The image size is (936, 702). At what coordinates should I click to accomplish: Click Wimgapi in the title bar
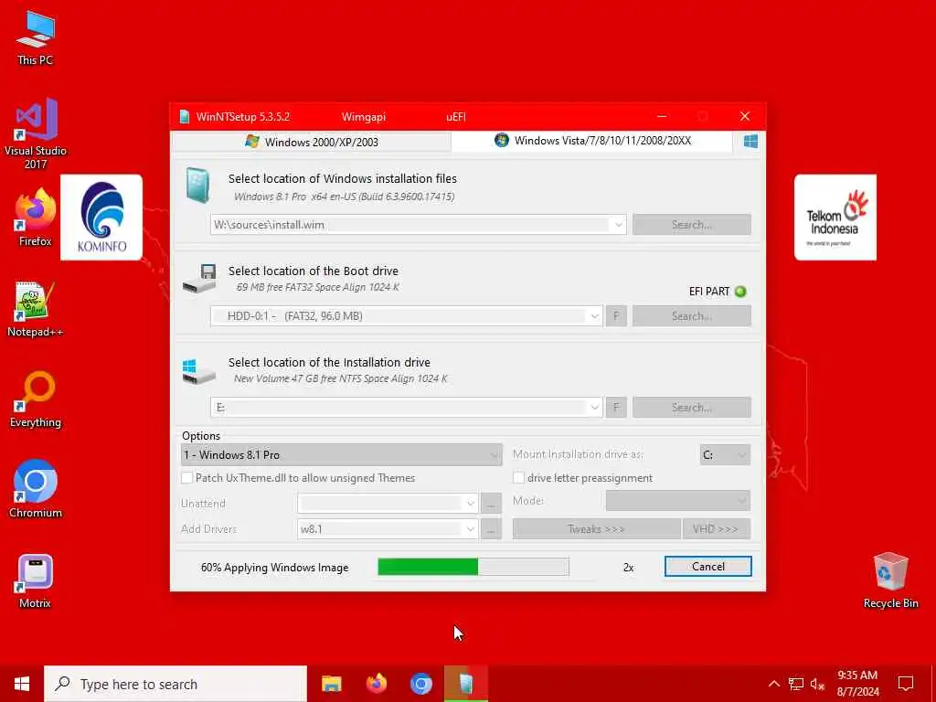click(x=364, y=117)
